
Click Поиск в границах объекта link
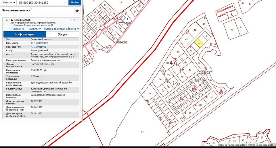pyautogui.click(x=61, y=29)
